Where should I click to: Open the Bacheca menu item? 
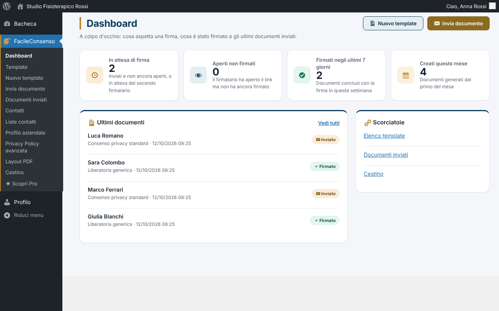[x=31, y=24]
